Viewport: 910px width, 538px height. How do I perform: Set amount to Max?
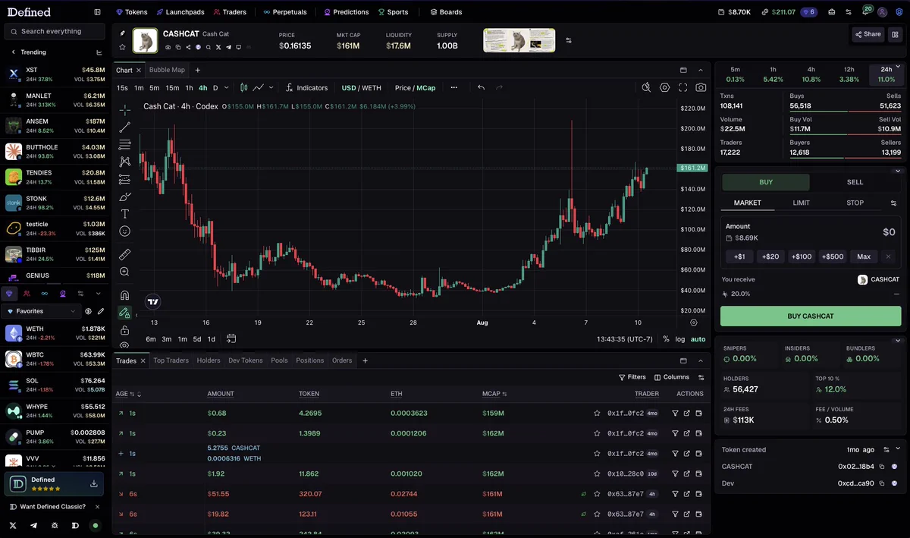point(864,256)
